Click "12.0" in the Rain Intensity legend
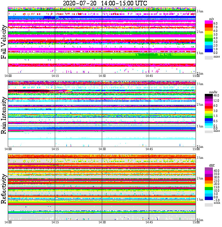Viewport: 222px width, 227px height. coord(216,100)
